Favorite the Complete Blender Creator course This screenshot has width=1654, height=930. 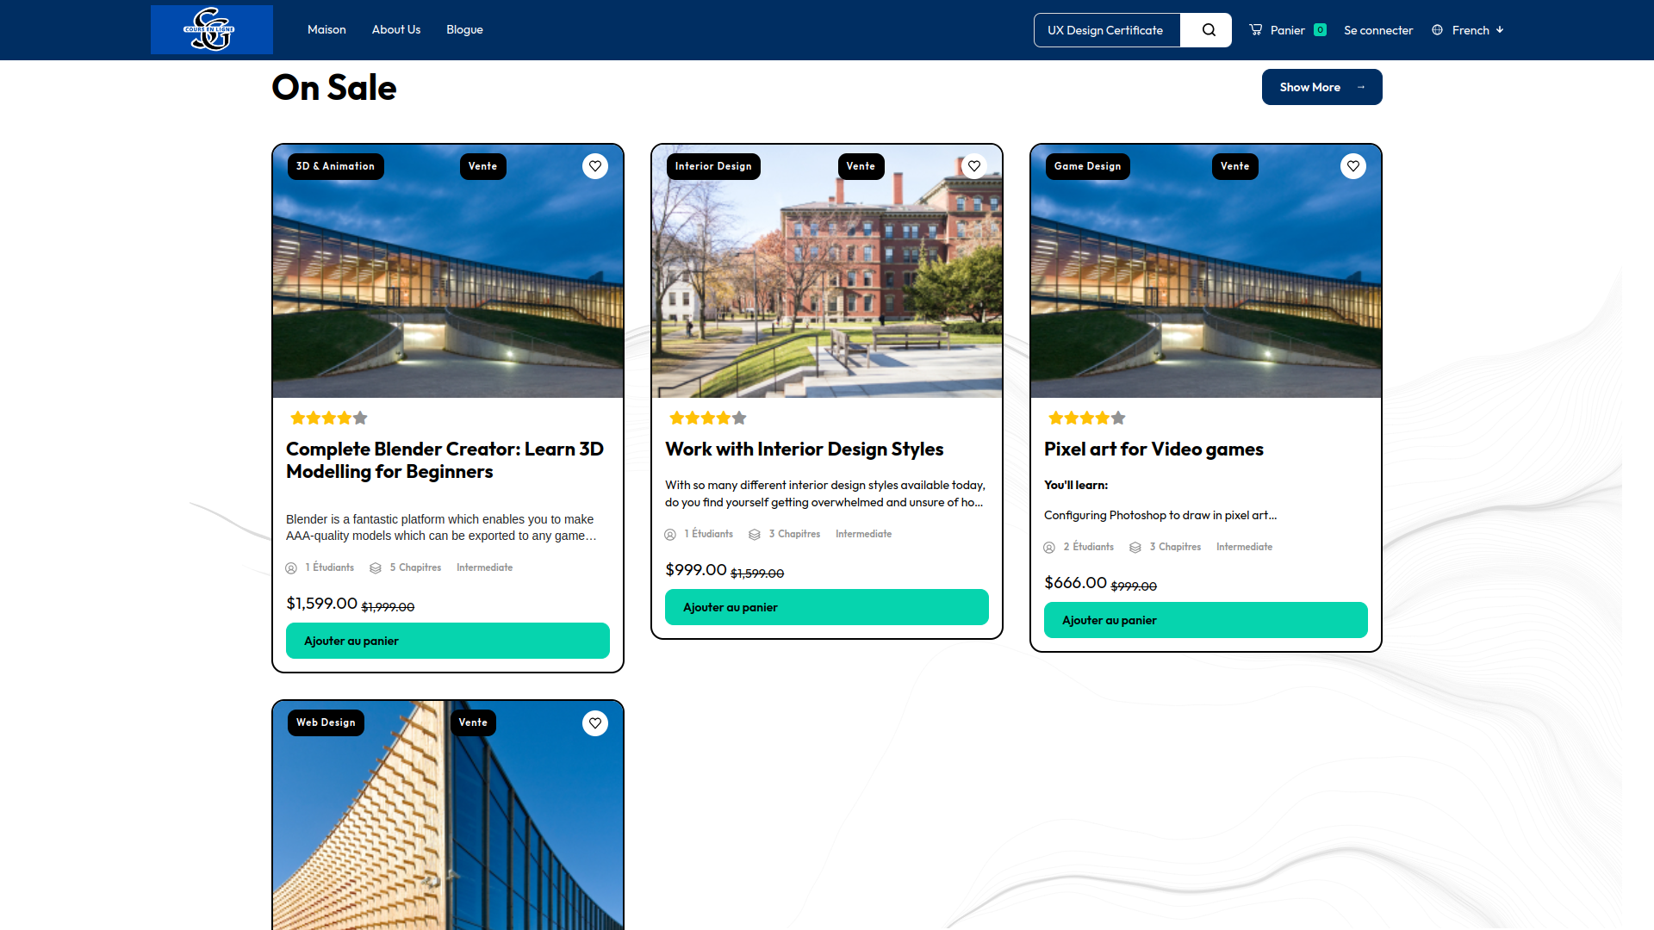click(x=595, y=166)
